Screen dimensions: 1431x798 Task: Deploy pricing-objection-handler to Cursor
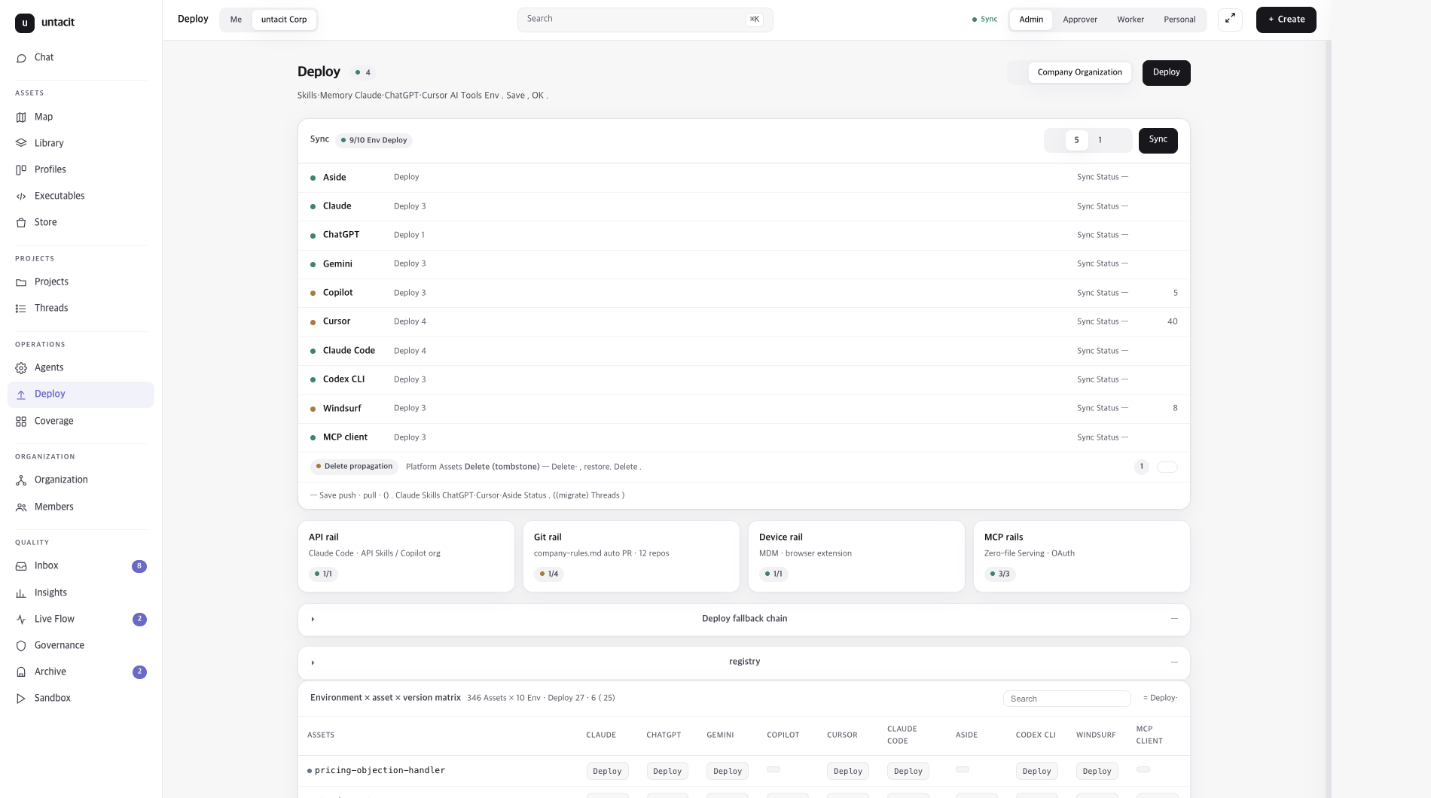click(848, 771)
